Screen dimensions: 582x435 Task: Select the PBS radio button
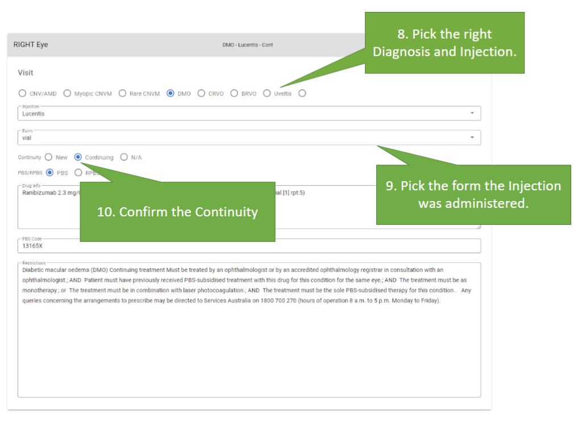(50, 173)
